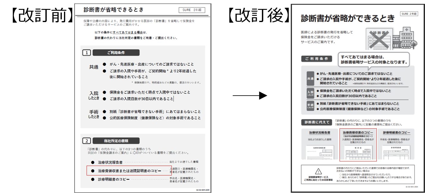This screenshot has height=193, width=425.
Task: Click the crossed-out 診断書 document illustration
Action: coord(379,39)
